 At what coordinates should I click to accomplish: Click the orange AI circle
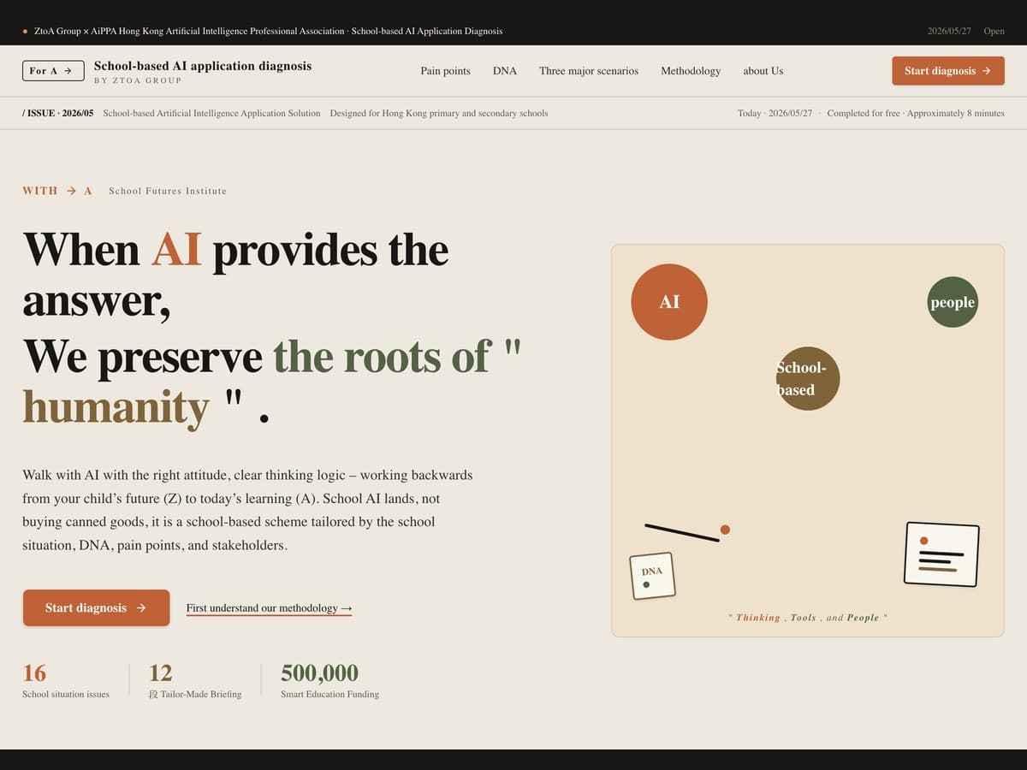(x=669, y=302)
